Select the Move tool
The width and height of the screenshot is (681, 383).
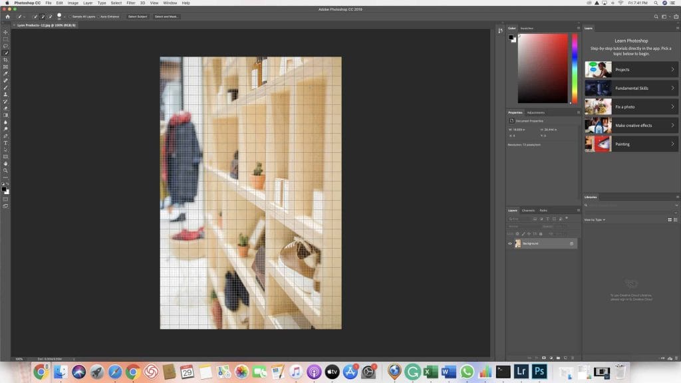(x=6, y=31)
